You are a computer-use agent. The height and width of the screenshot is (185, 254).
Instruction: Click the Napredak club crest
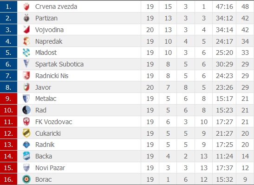[x=26, y=41]
